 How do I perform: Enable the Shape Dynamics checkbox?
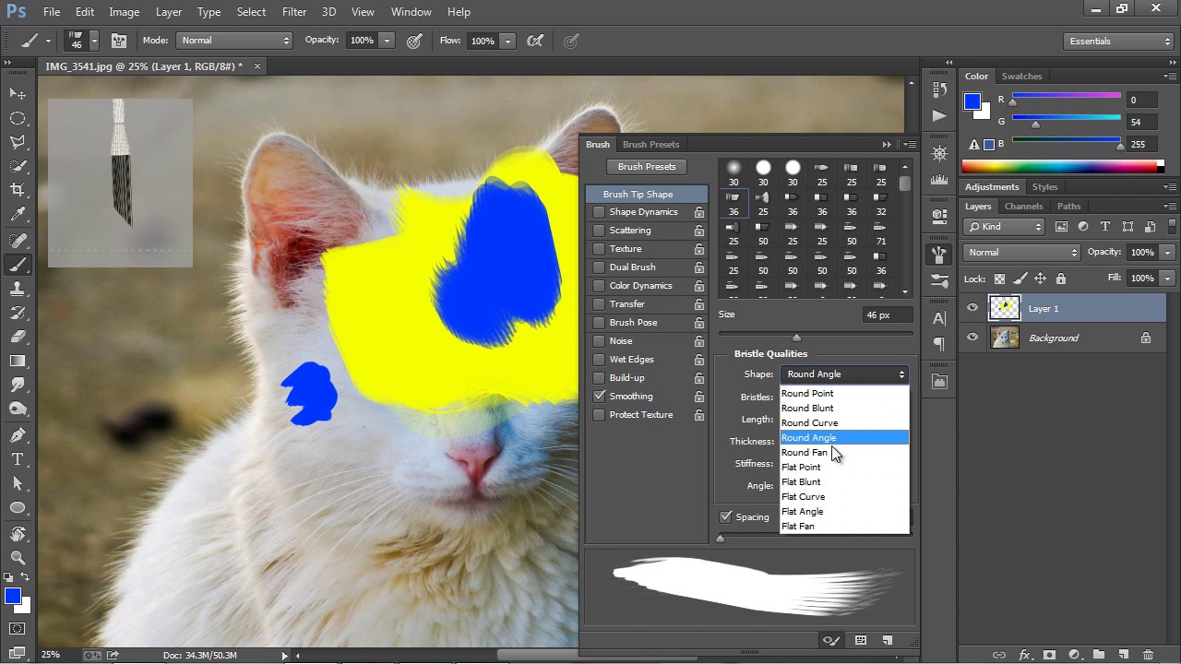point(599,212)
